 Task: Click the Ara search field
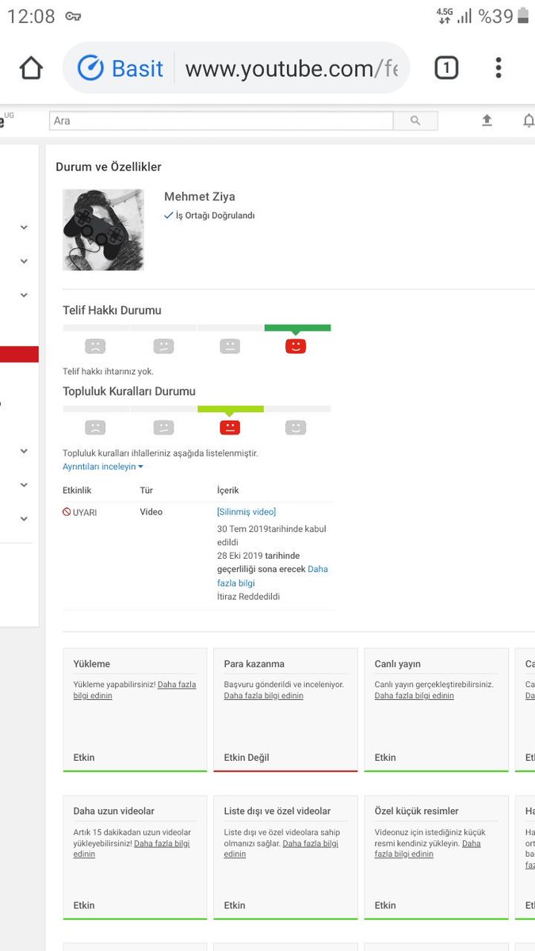click(221, 120)
